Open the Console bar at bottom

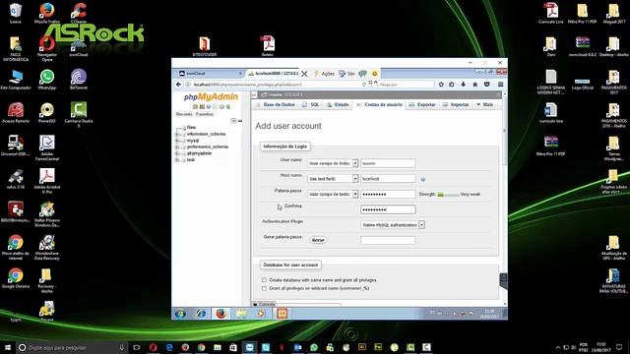pyautogui.click(x=265, y=304)
